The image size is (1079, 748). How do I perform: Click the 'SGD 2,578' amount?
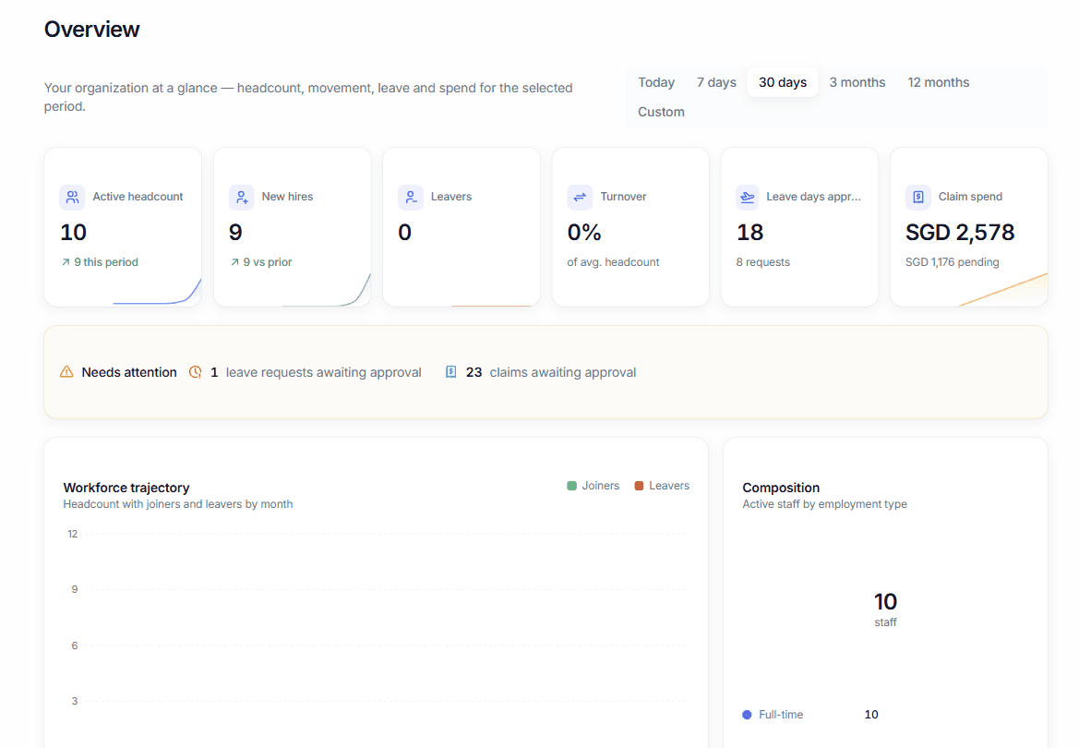click(960, 233)
